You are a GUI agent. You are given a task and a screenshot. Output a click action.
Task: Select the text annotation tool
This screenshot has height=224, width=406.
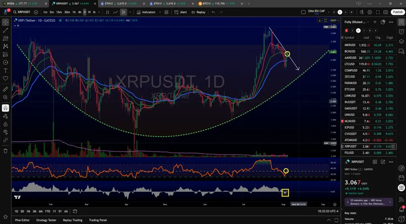tap(5, 70)
